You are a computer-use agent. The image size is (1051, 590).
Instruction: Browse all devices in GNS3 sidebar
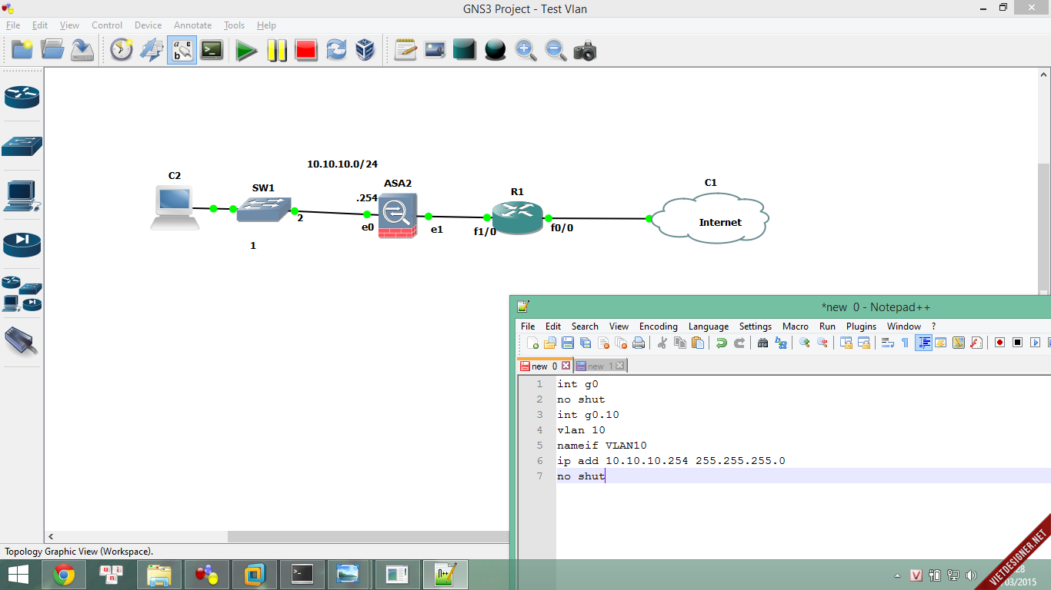point(22,294)
